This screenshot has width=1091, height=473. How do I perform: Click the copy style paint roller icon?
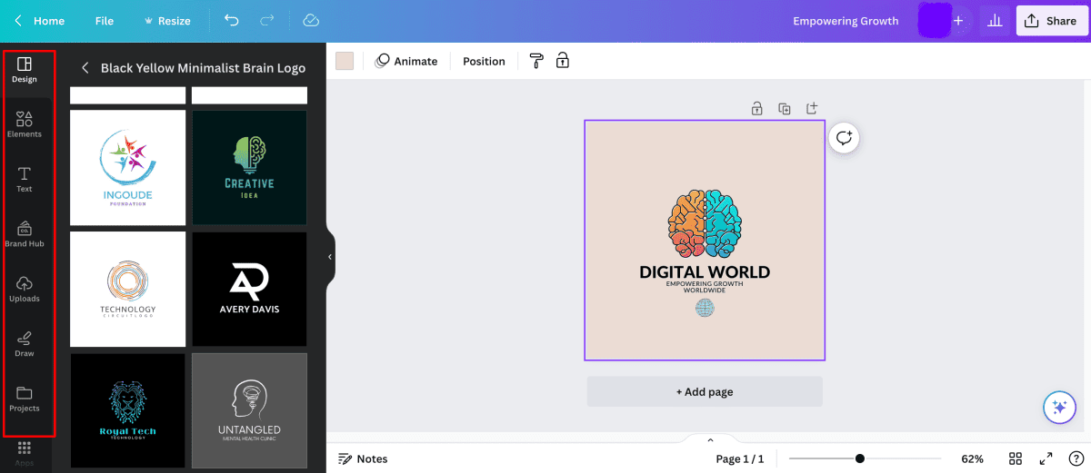tap(536, 61)
